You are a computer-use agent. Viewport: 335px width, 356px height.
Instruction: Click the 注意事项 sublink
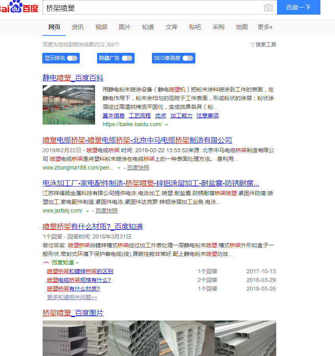208,116
